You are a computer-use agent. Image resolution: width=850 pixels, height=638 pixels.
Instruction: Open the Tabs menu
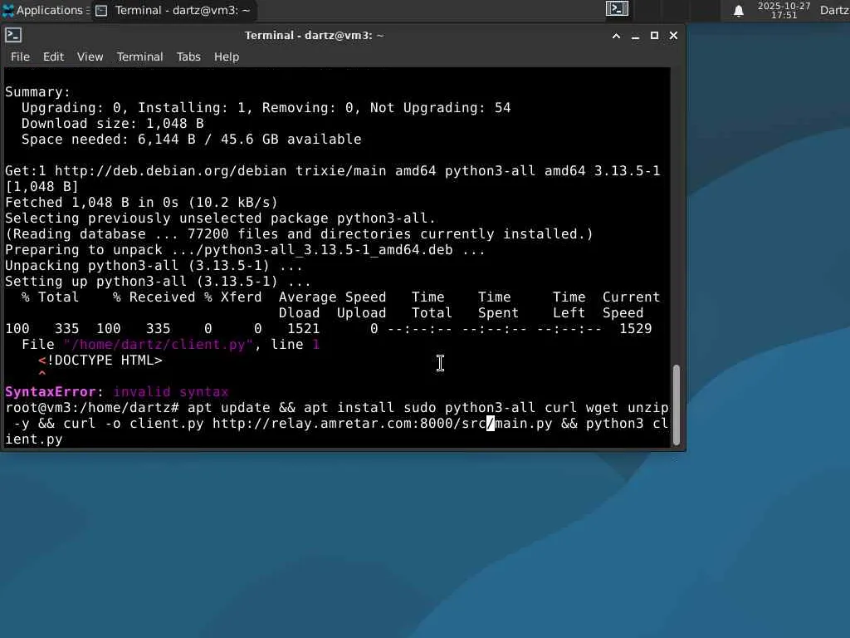pos(188,56)
